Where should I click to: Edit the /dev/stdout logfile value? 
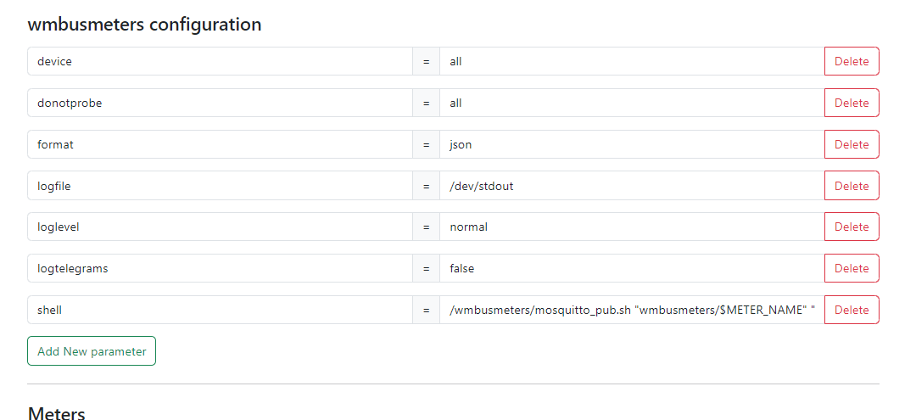pyautogui.click(x=632, y=186)
